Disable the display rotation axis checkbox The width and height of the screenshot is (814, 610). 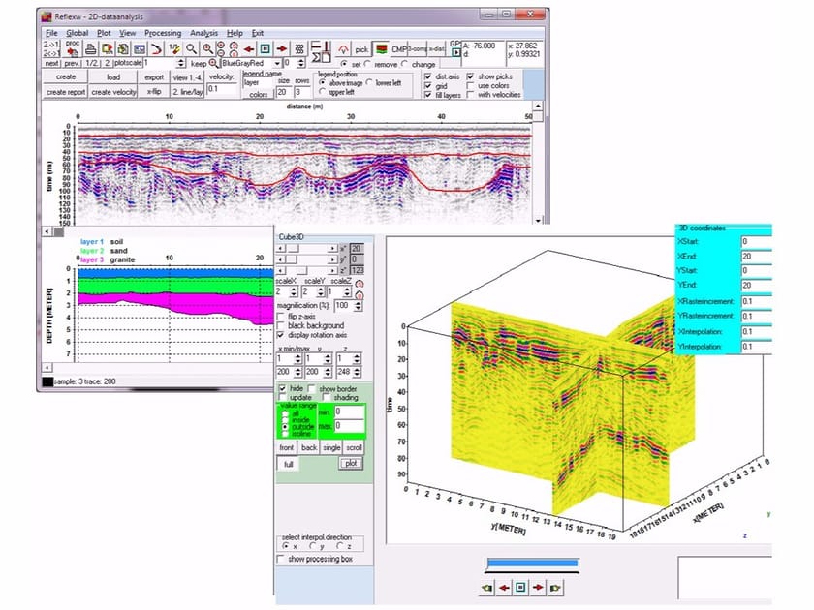pos(279,334)
